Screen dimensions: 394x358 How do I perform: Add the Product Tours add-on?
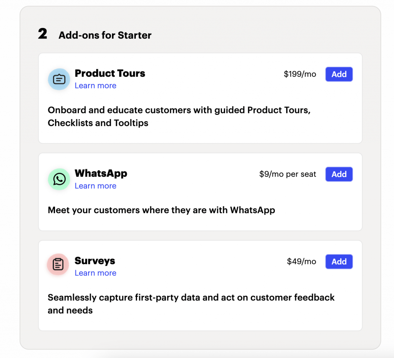(x=339, y=74)
